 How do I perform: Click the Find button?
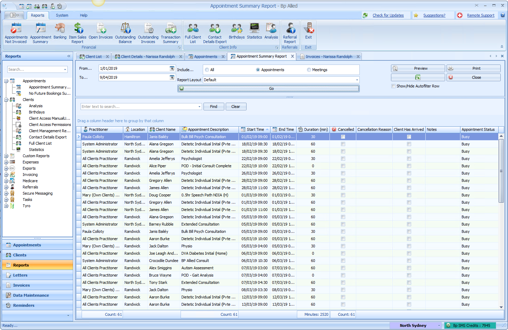214,107
